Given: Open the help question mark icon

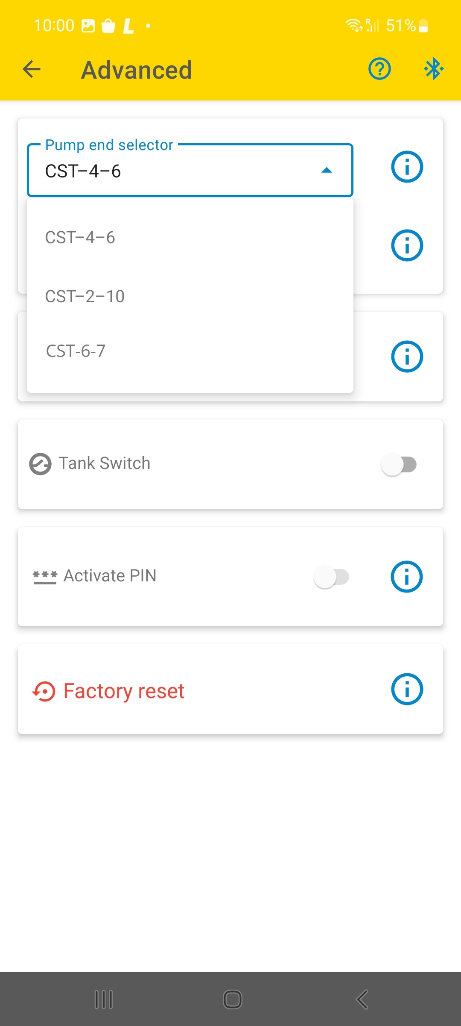Looking at the screenshot, I should click(379, 69).
